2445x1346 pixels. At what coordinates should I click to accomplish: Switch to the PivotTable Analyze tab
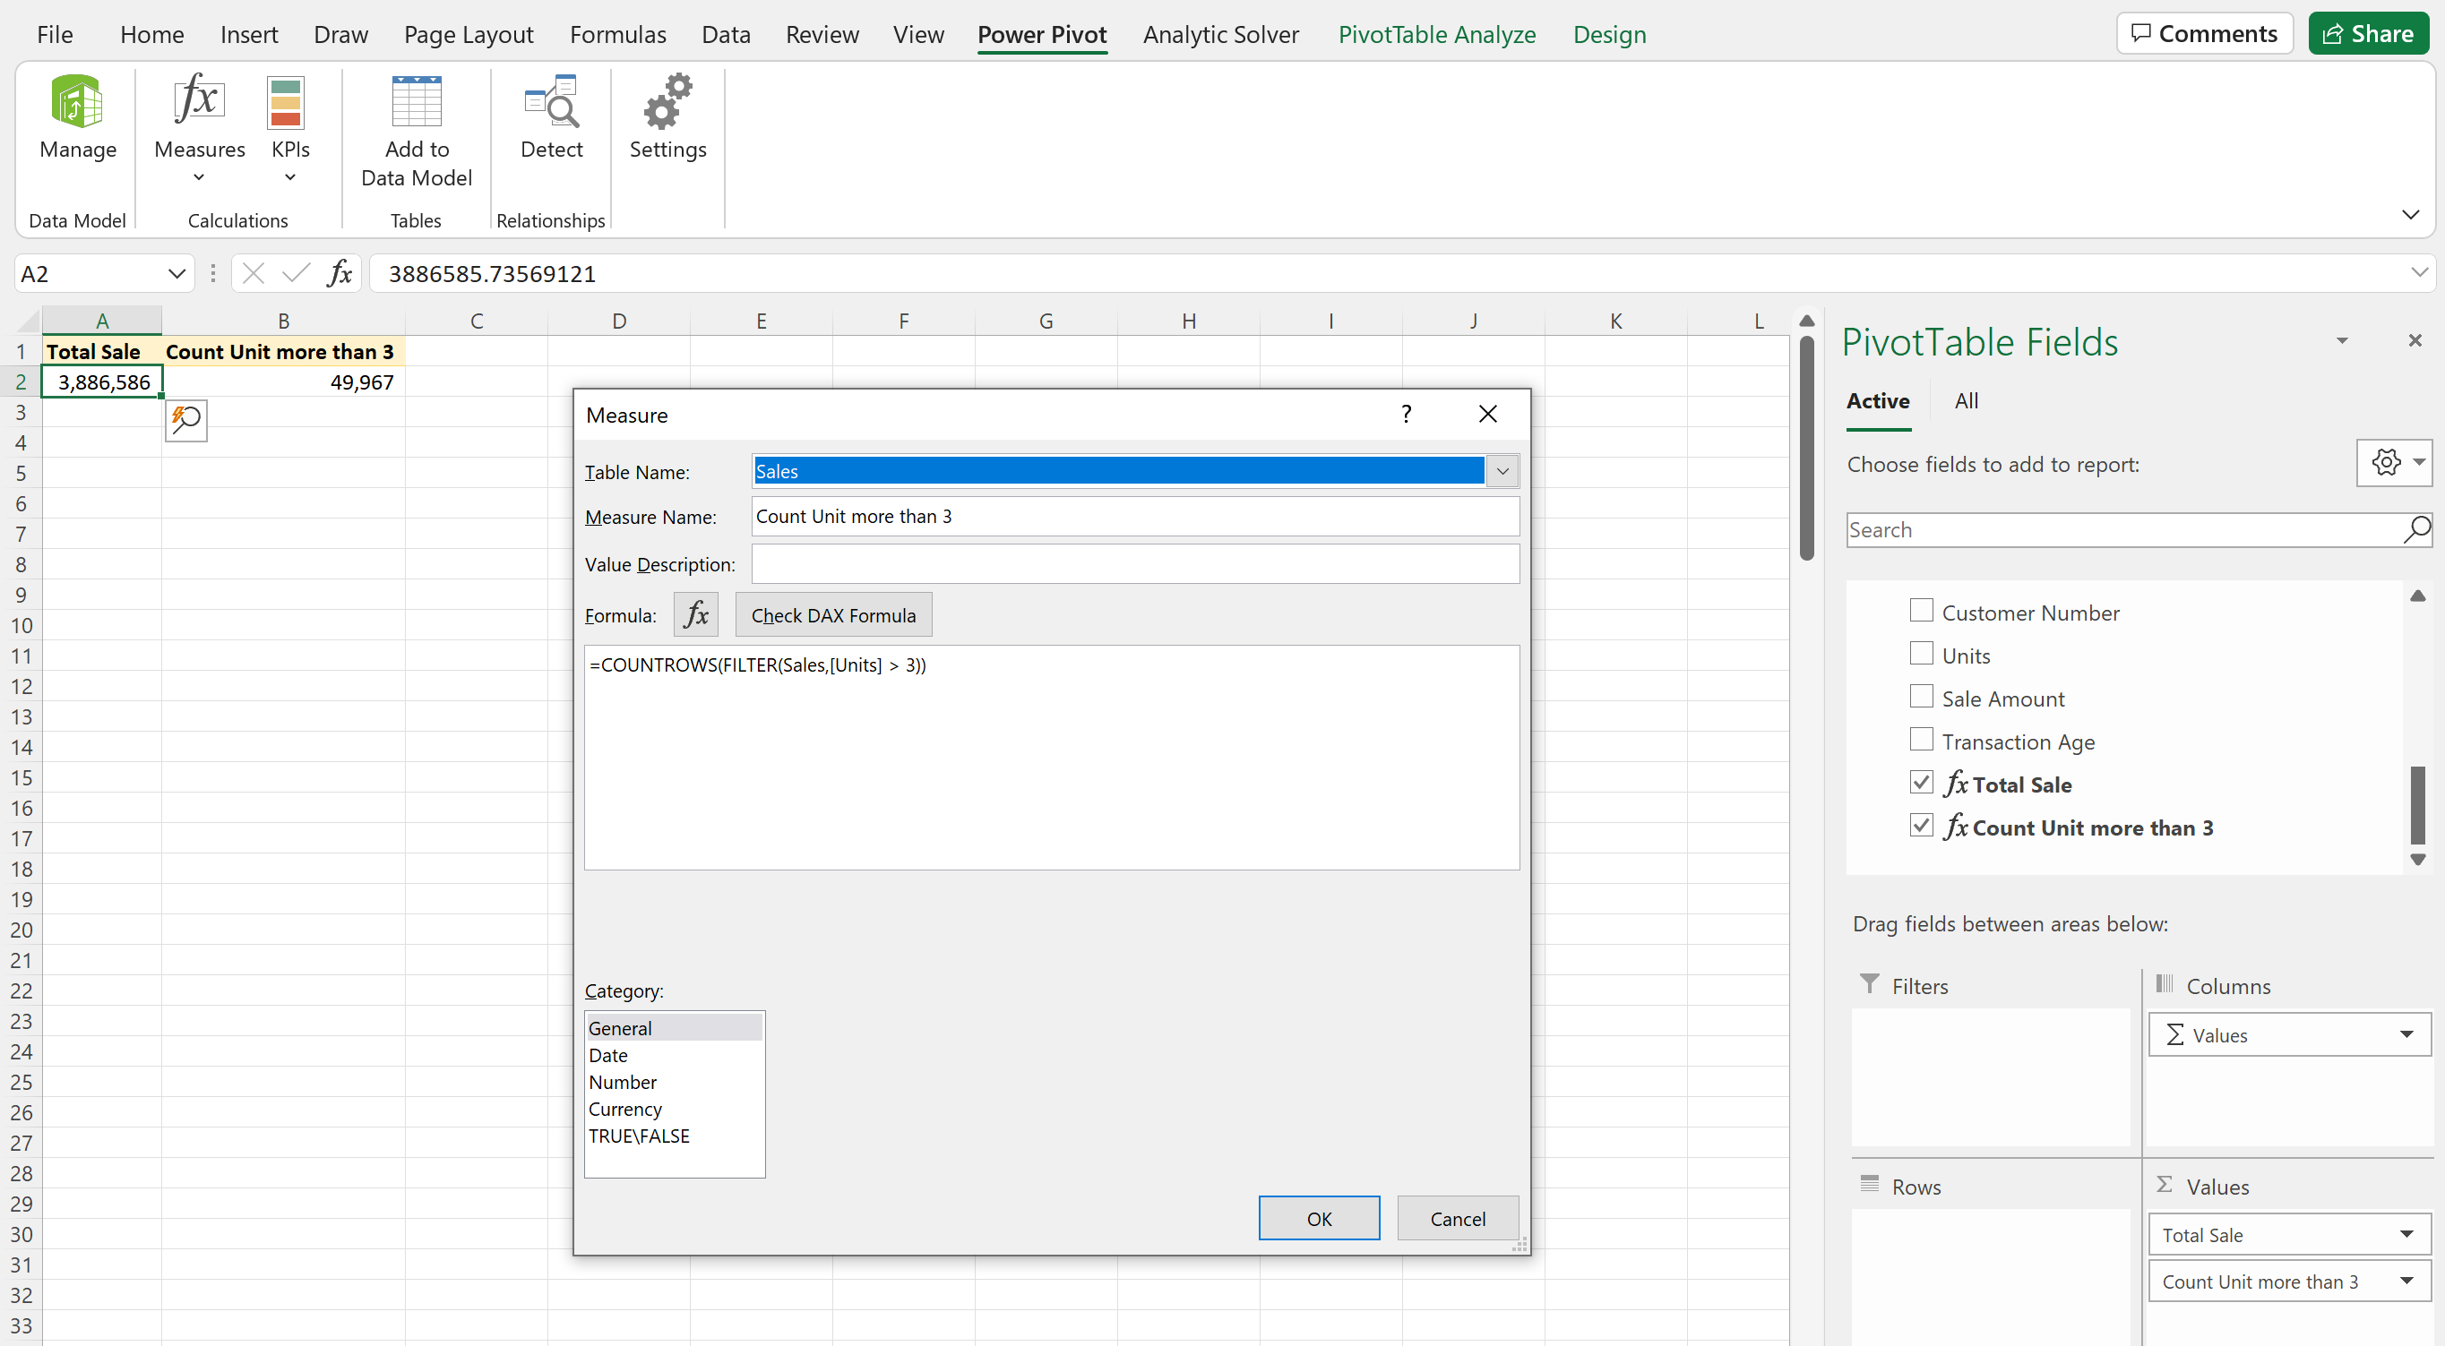point(1436,35)
